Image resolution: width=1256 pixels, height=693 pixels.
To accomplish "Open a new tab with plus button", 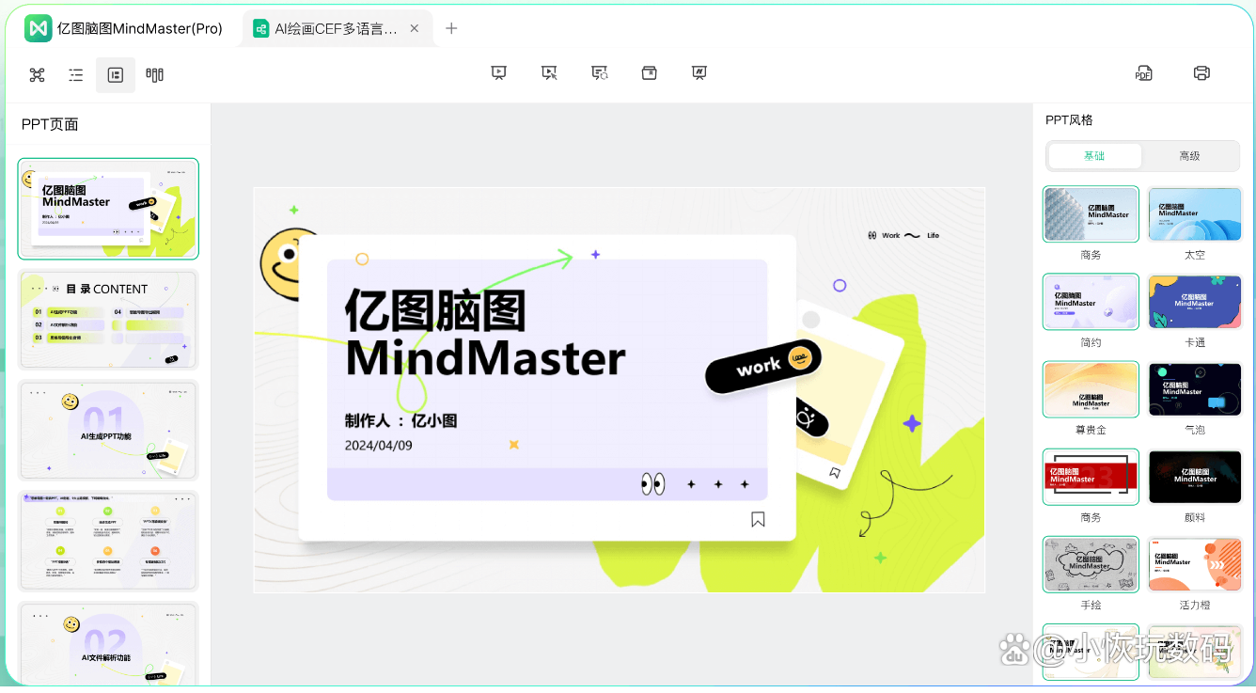I will pyautogui.click(x=450, y=28).
